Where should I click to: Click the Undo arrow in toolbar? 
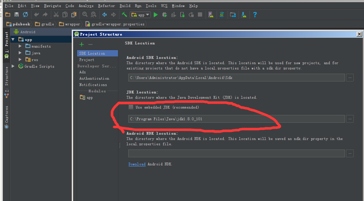click(x=36, y=14)
